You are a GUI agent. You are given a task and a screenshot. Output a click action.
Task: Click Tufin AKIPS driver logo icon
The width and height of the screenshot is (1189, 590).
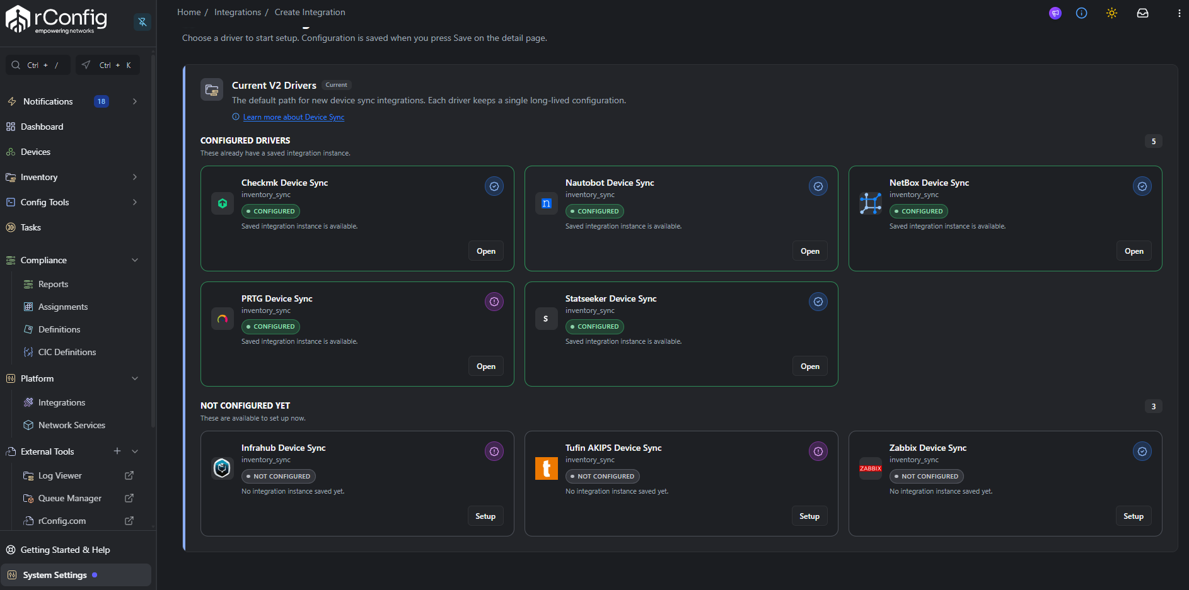(547, 468)
